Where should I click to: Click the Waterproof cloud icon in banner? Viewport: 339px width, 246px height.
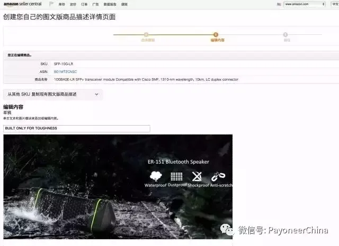pos(156,176)
